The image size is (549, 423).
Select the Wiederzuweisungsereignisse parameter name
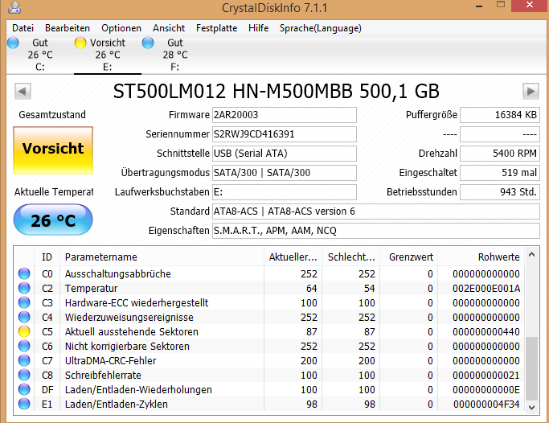pos(129,317)
